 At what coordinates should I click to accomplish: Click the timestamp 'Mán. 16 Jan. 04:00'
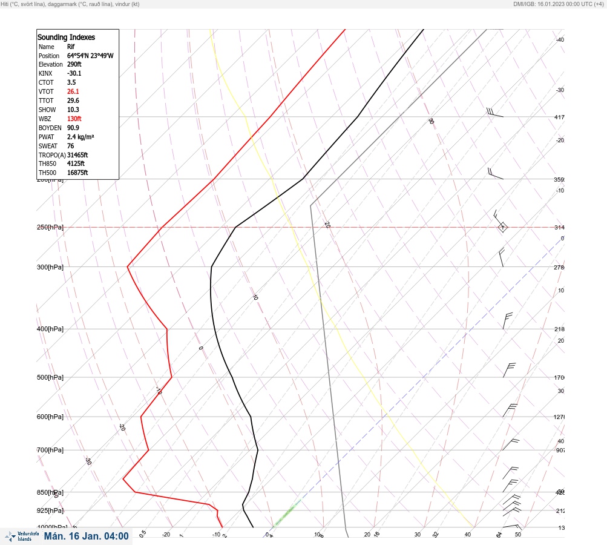coord(86,536)
